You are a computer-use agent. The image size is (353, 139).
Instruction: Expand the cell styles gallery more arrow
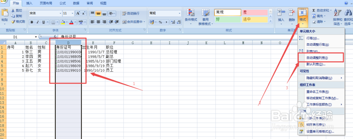coord(271,21)
